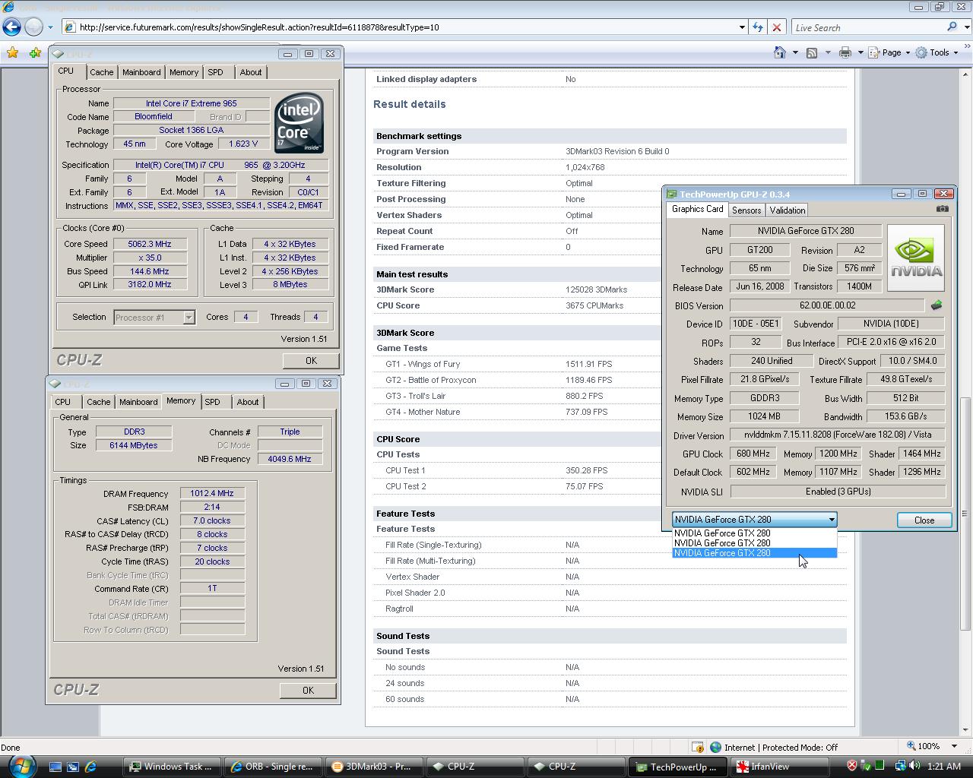Open the Page menu dropdown
Viewport: 973px width, 778px height.
point(890,52)
